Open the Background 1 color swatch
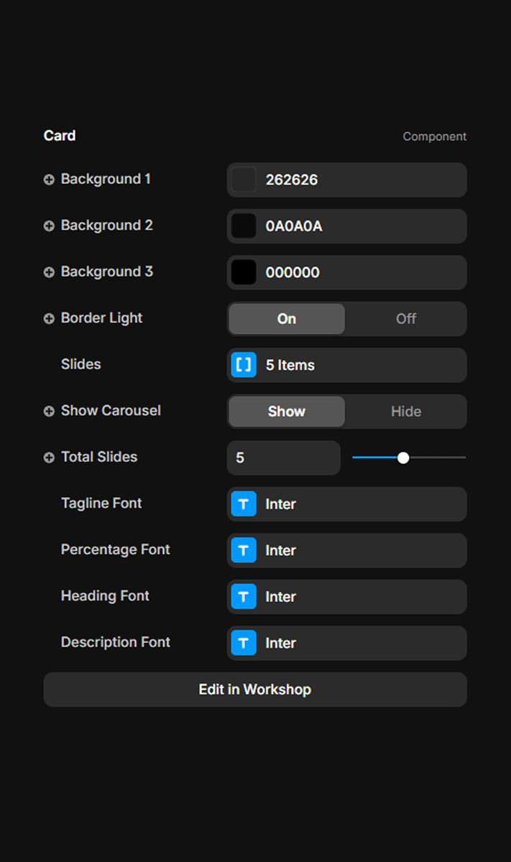The image size is (511, 862). [x=244, y=180]
